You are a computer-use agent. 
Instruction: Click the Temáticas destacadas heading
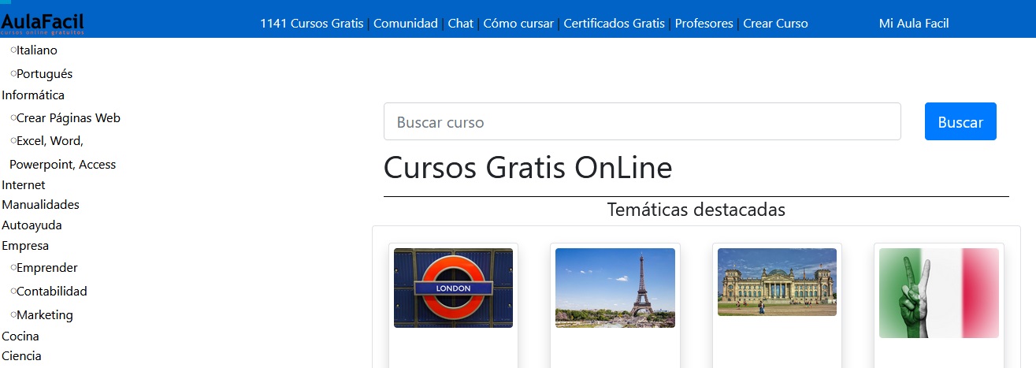pos(696,210)
